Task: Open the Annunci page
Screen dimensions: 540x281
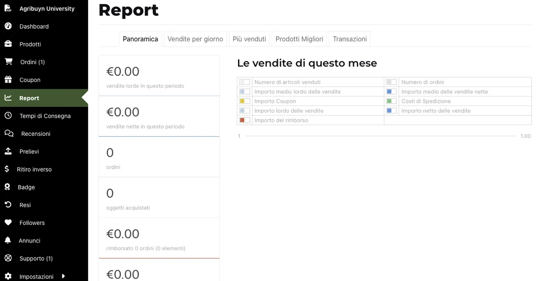Action: [30, 240]
